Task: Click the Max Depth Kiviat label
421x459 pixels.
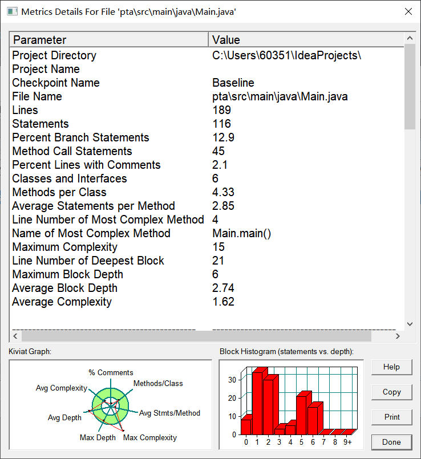Action: pos(98,438)
